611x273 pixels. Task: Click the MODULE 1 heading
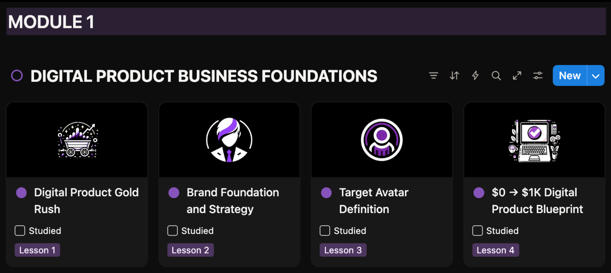(51, 22)
